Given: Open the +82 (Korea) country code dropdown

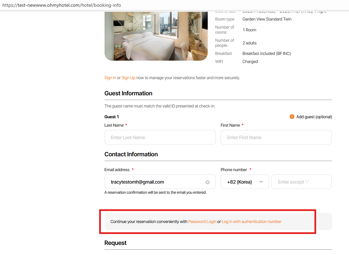Looking at the screenshot, I should (244, 182).
